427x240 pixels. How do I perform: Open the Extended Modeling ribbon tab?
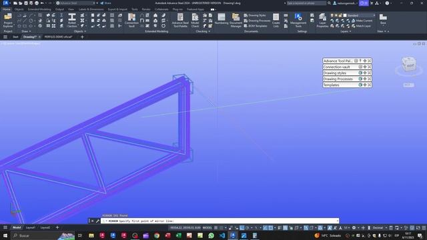pyautogui.click(x=39, y=9)
